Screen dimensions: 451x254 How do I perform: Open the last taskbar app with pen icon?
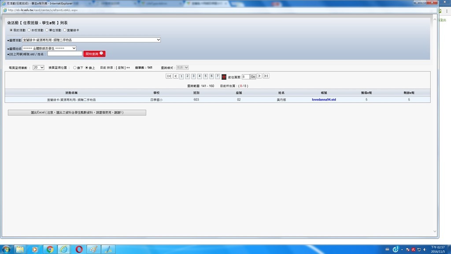point(108,249)
